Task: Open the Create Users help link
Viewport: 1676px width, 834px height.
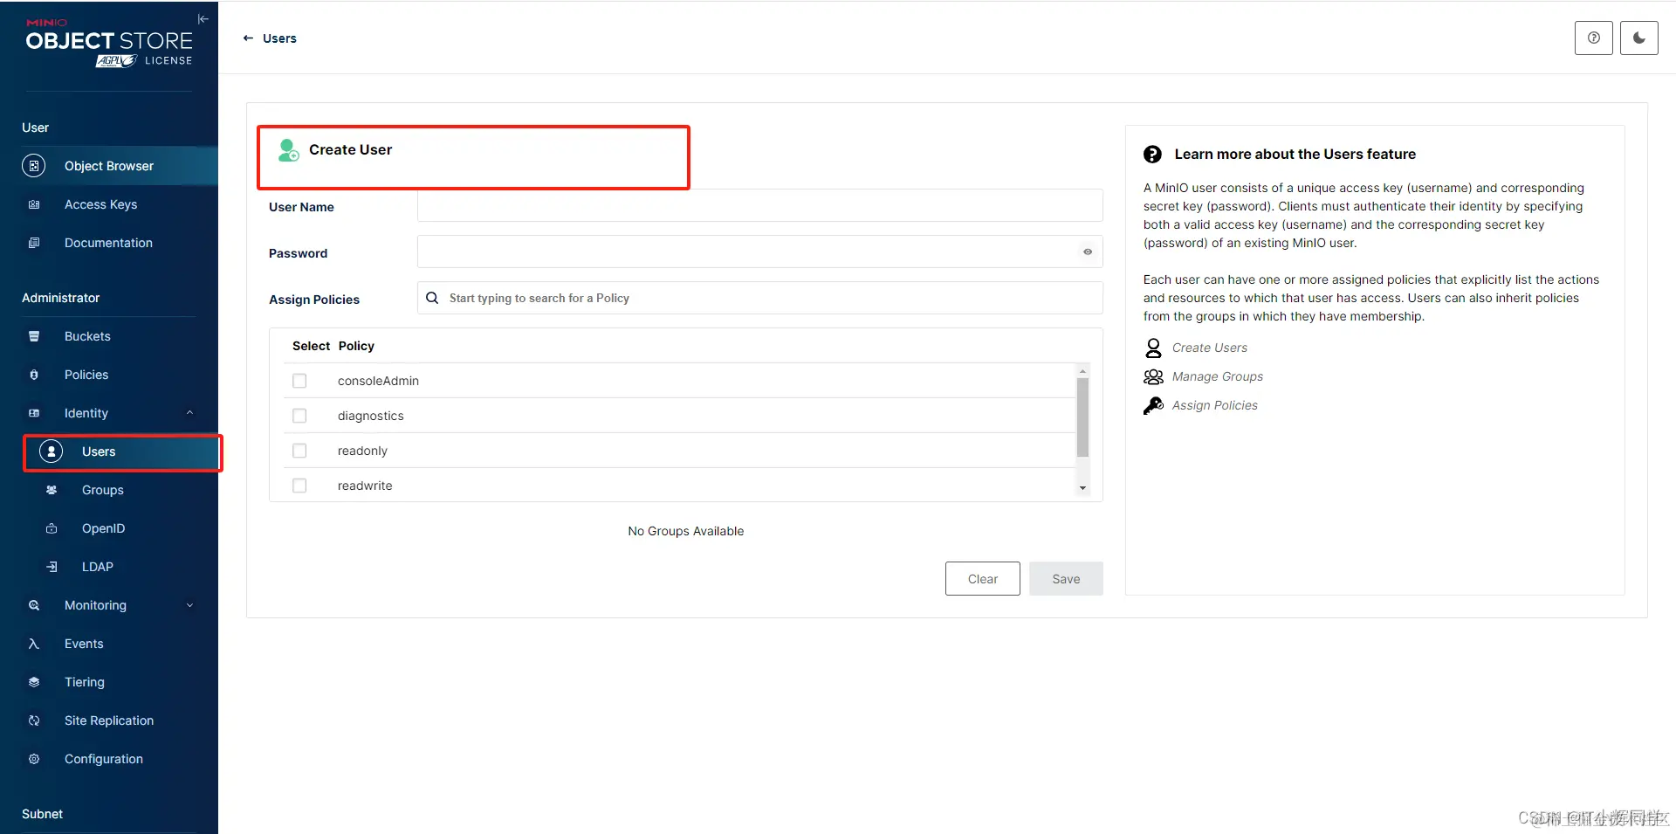Action: click(x=1209, y=348)
